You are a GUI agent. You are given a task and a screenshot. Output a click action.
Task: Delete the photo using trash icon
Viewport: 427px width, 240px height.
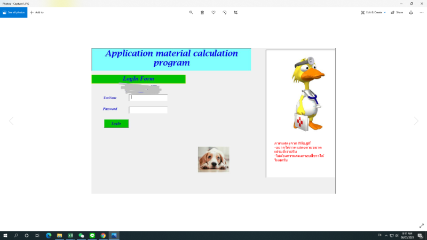(202, 12)
